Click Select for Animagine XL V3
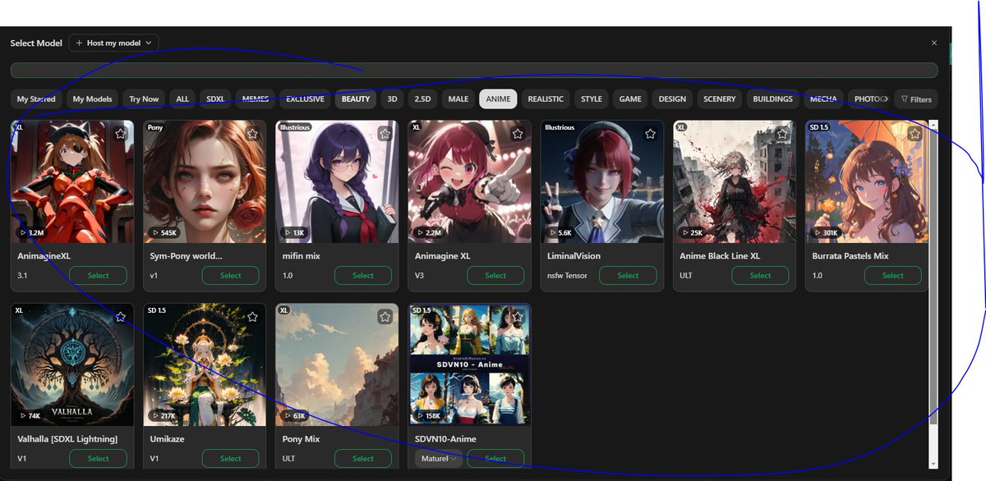Viewport: 986px width, 481px height. 495,276
